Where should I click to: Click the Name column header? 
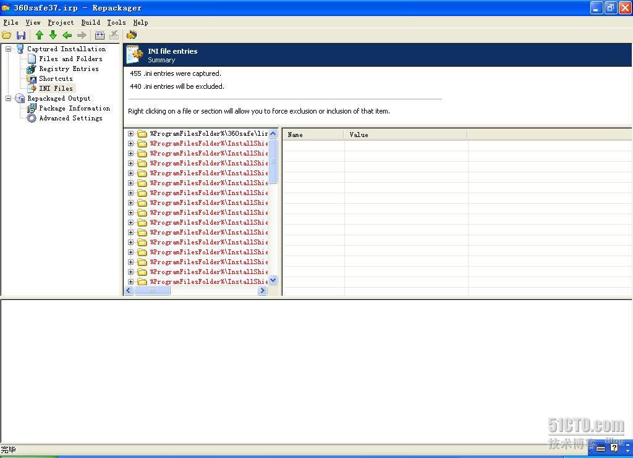(x=313, y=135)
